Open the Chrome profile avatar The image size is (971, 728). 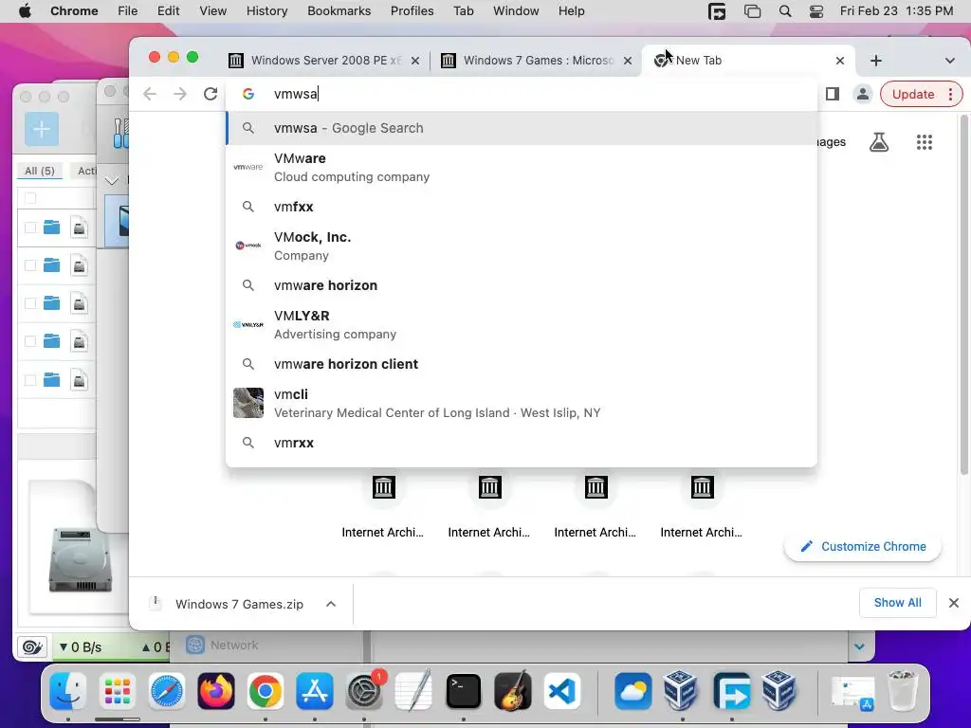pyautogui.click(x=862, y=94)
